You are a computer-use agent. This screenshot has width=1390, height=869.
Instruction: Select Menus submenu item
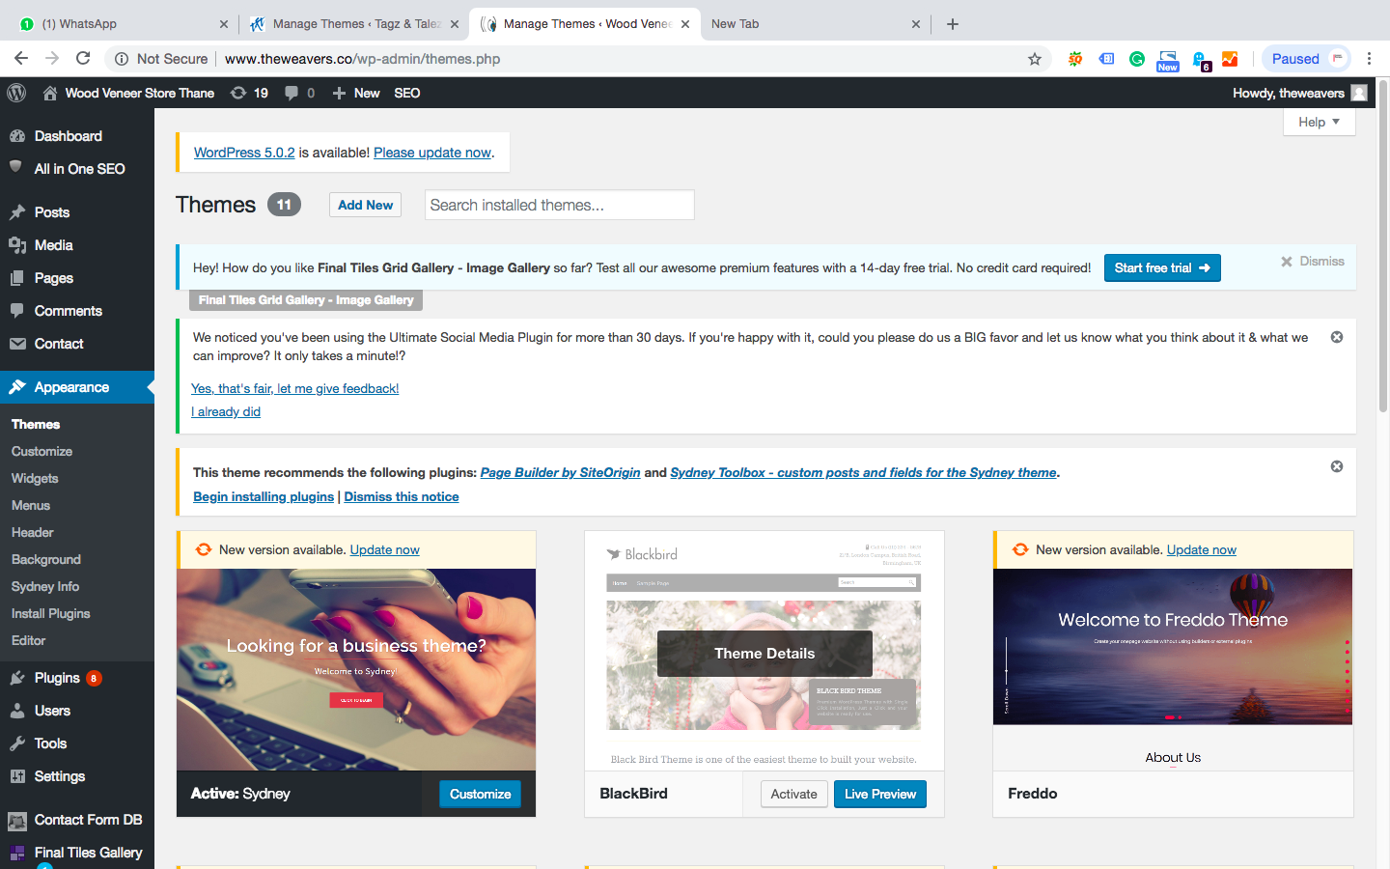(31, 505)
